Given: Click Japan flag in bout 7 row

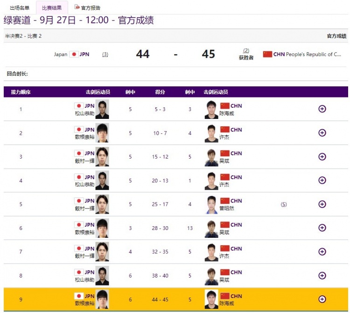Looking at the screenshot, I should [79, 249].
